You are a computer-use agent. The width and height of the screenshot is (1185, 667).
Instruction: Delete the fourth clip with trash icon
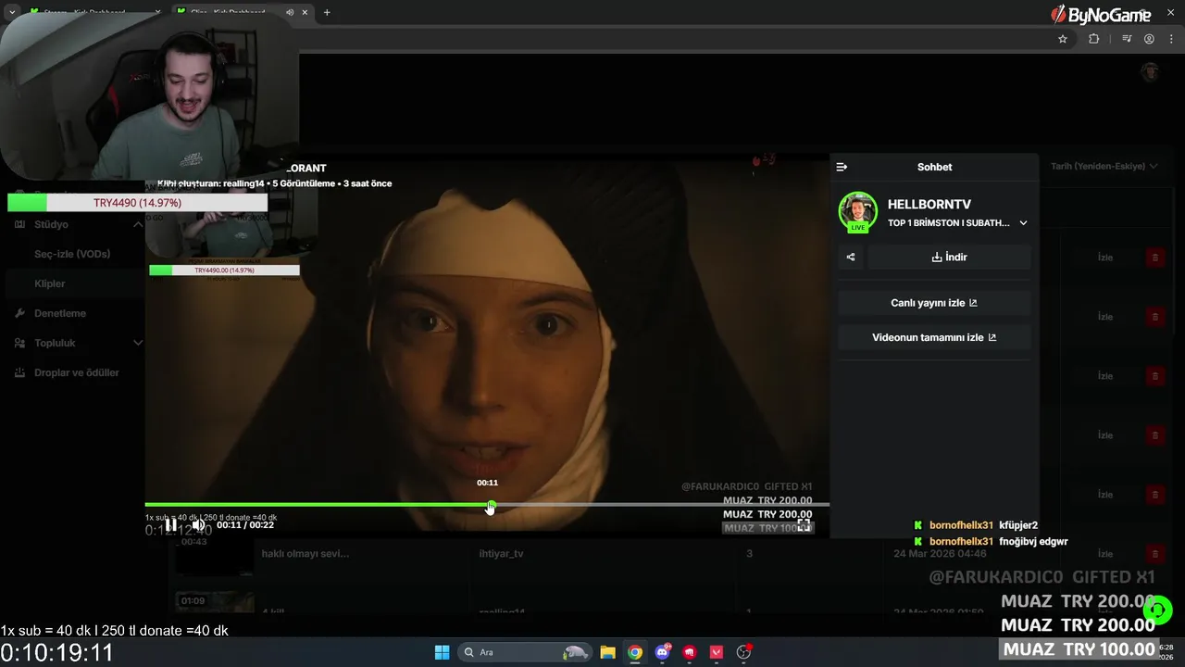coord(1154,435)
